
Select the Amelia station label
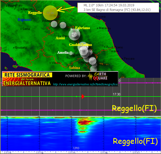[63, 52]
